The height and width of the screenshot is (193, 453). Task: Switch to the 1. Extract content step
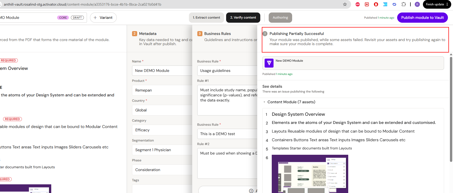[206, 18]
